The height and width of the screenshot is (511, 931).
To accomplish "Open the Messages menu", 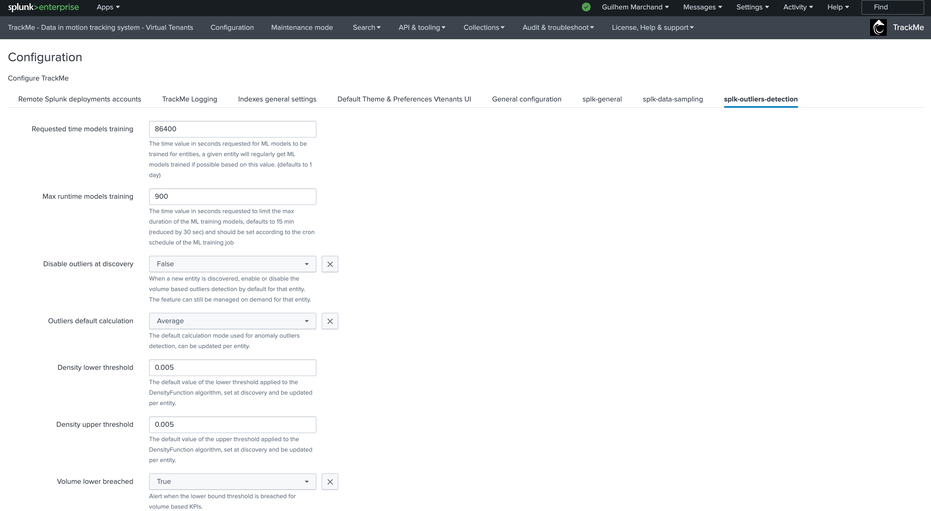I will [702, 7].
